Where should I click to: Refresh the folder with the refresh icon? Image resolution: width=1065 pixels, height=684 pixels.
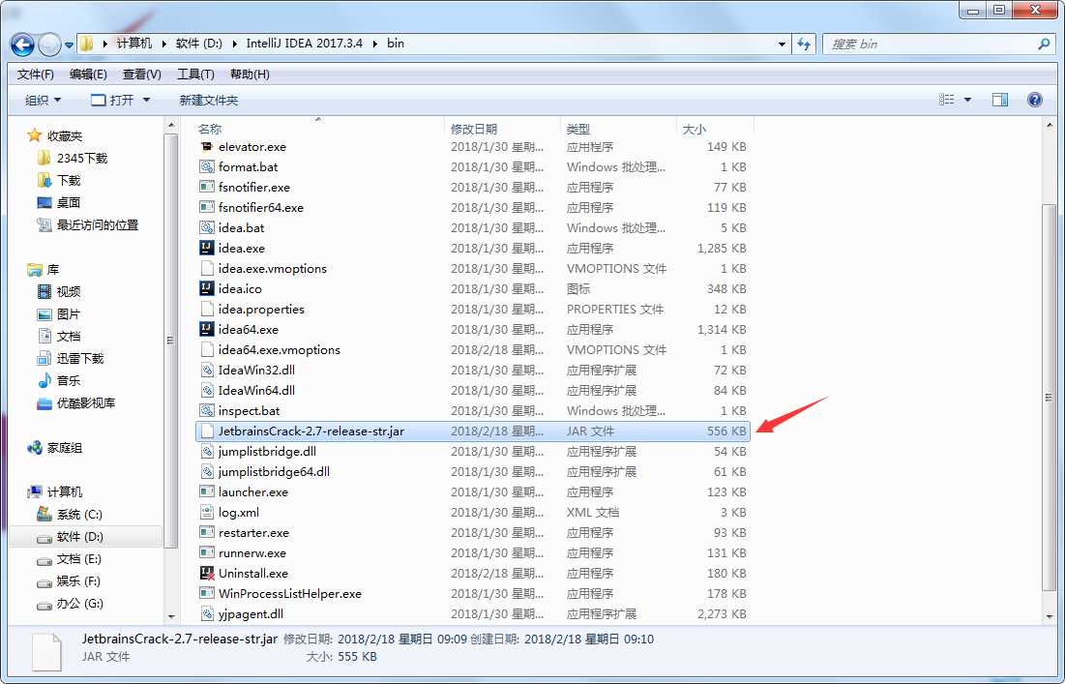[804, 45]
